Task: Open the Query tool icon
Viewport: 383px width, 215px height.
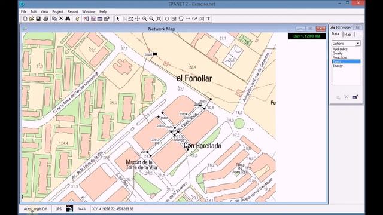Action: coord(86,19)
